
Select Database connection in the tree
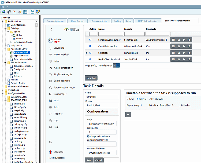pos(23,66)
